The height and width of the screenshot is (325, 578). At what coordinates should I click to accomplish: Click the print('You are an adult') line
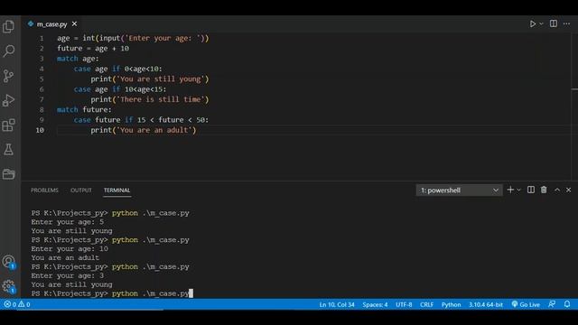point(144,130)
